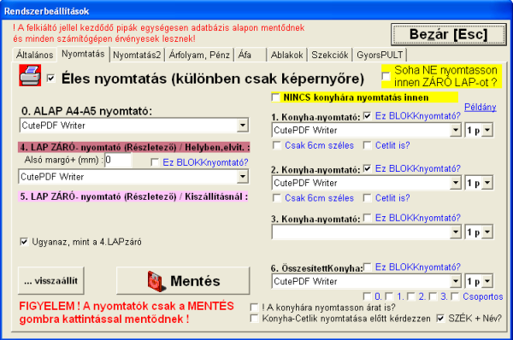This screenshot has height=340, width=513.
Task: Go to Árfolyam, Pénz tab
Action: (x=199, y=55)
